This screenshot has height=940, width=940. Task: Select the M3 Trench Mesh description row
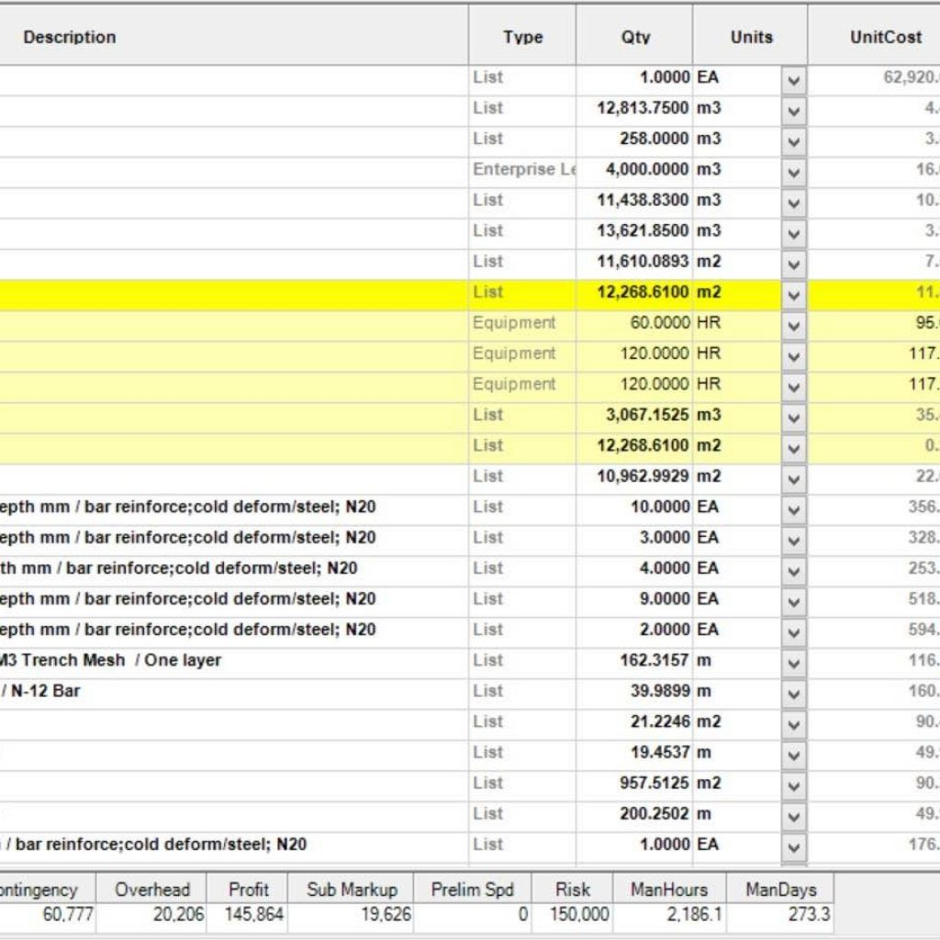(x=110, y=660)
